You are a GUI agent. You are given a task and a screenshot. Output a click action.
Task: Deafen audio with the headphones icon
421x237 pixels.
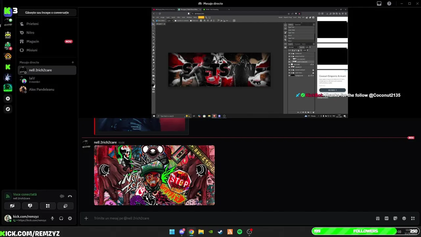click(61, 218)
